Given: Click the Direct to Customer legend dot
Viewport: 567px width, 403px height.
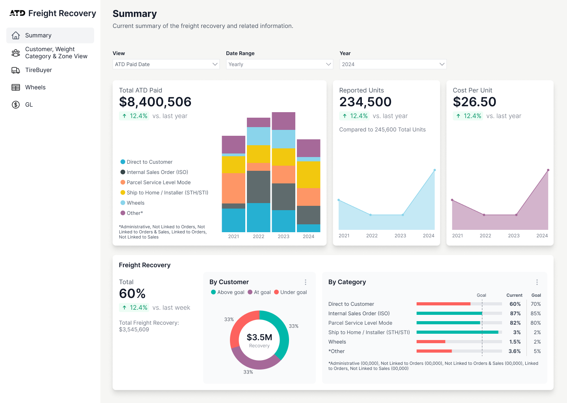Looking at the screenshot, I should tap(123, 162).
